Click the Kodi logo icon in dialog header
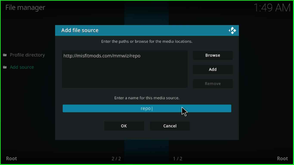 pyautogui.click(x=232, y=31)
